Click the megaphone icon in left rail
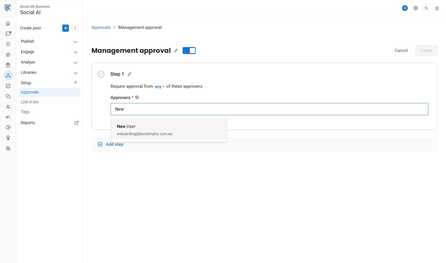The width and height of the screenshot is (446, 263). pos(8,117)
